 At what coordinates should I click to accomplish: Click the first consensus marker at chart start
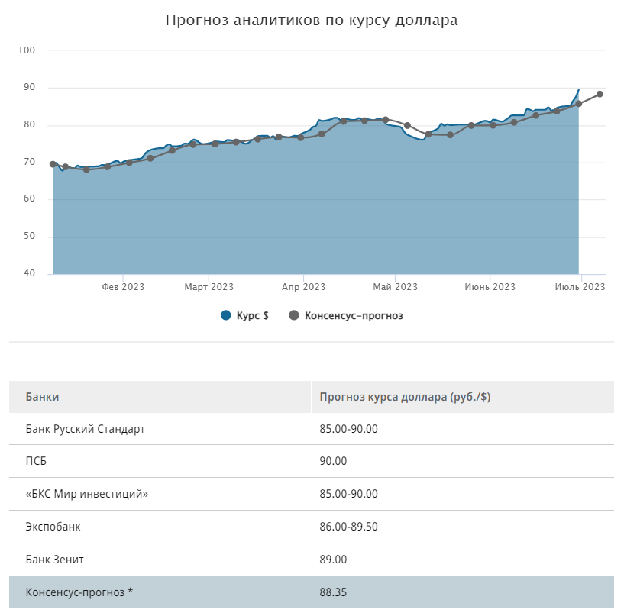point(53,164)
